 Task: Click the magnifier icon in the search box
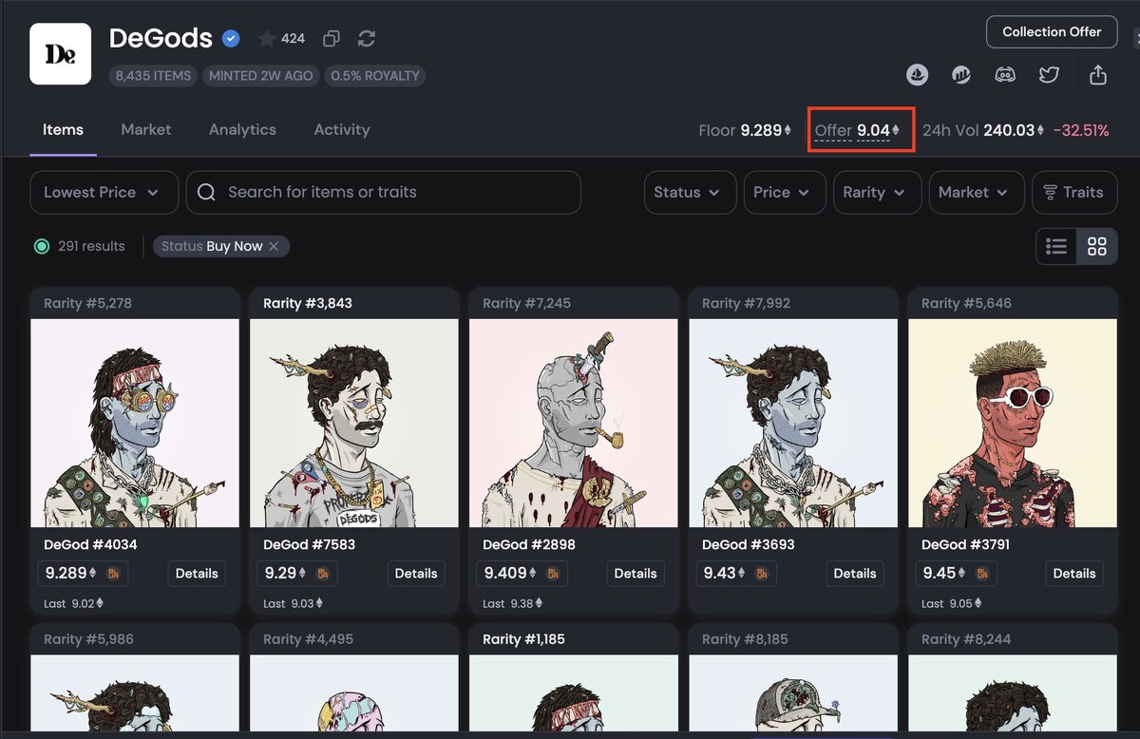[x=206, y=192]
